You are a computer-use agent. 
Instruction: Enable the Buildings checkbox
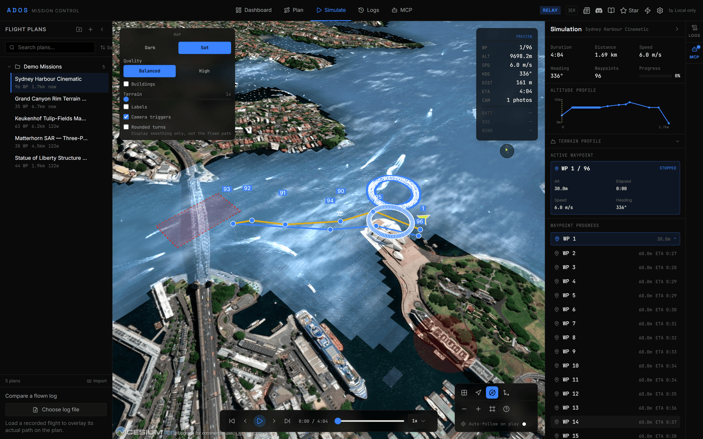tap(126, 84)
